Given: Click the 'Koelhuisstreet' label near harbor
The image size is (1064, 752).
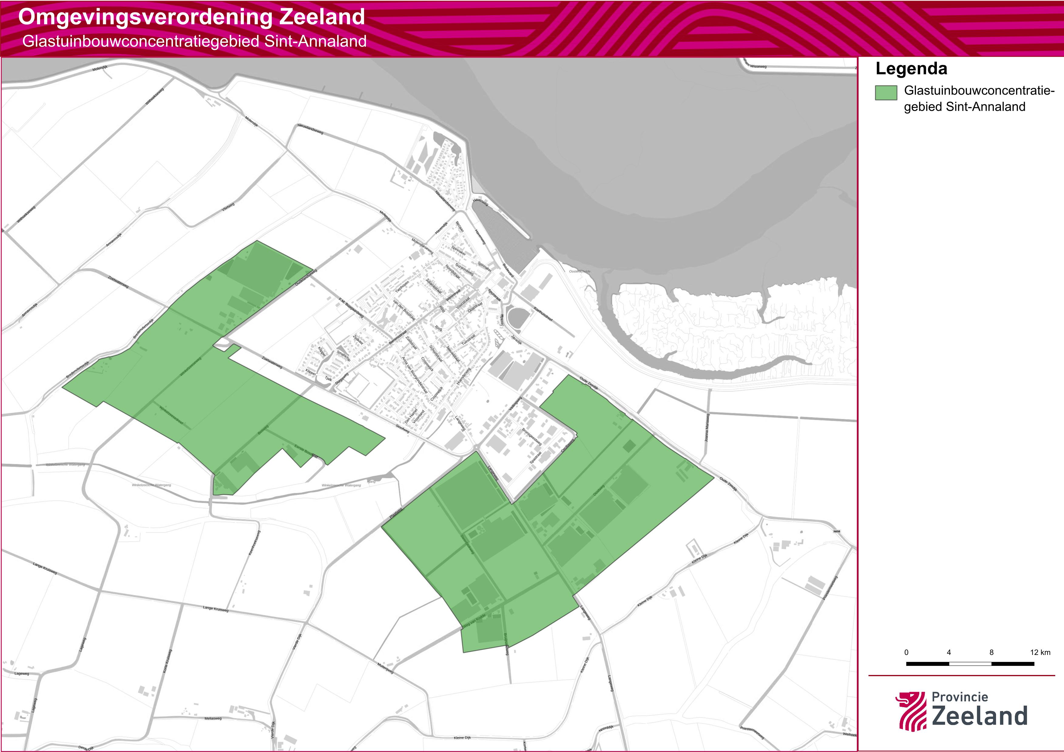Looking at the screenshot, I should tap(543, 314).
